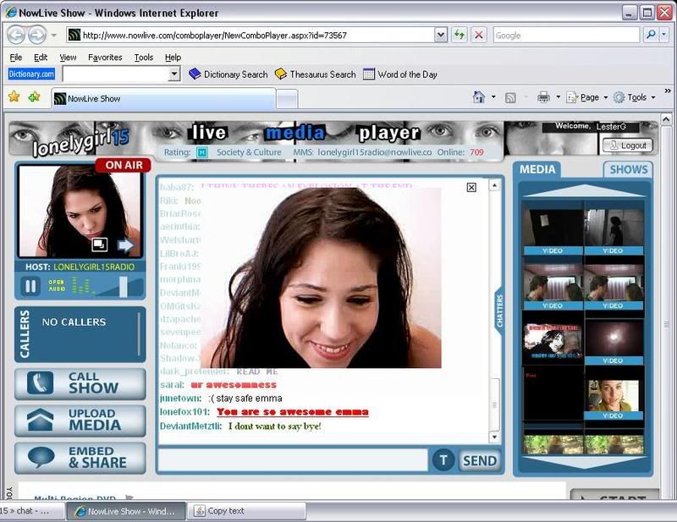Open the RSS feeds icon
Screen dimensions: 677x522
click(x=510, y=97)
